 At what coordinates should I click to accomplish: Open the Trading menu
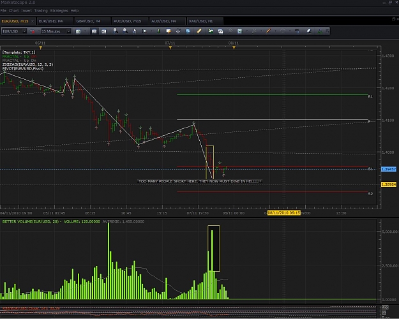(41, 11)
